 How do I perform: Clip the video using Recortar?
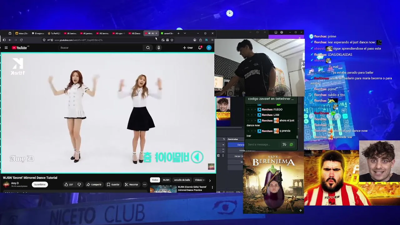click(131, 185)
